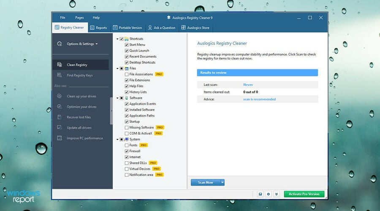Click the Clean up your drives icon

coord(60,96)
